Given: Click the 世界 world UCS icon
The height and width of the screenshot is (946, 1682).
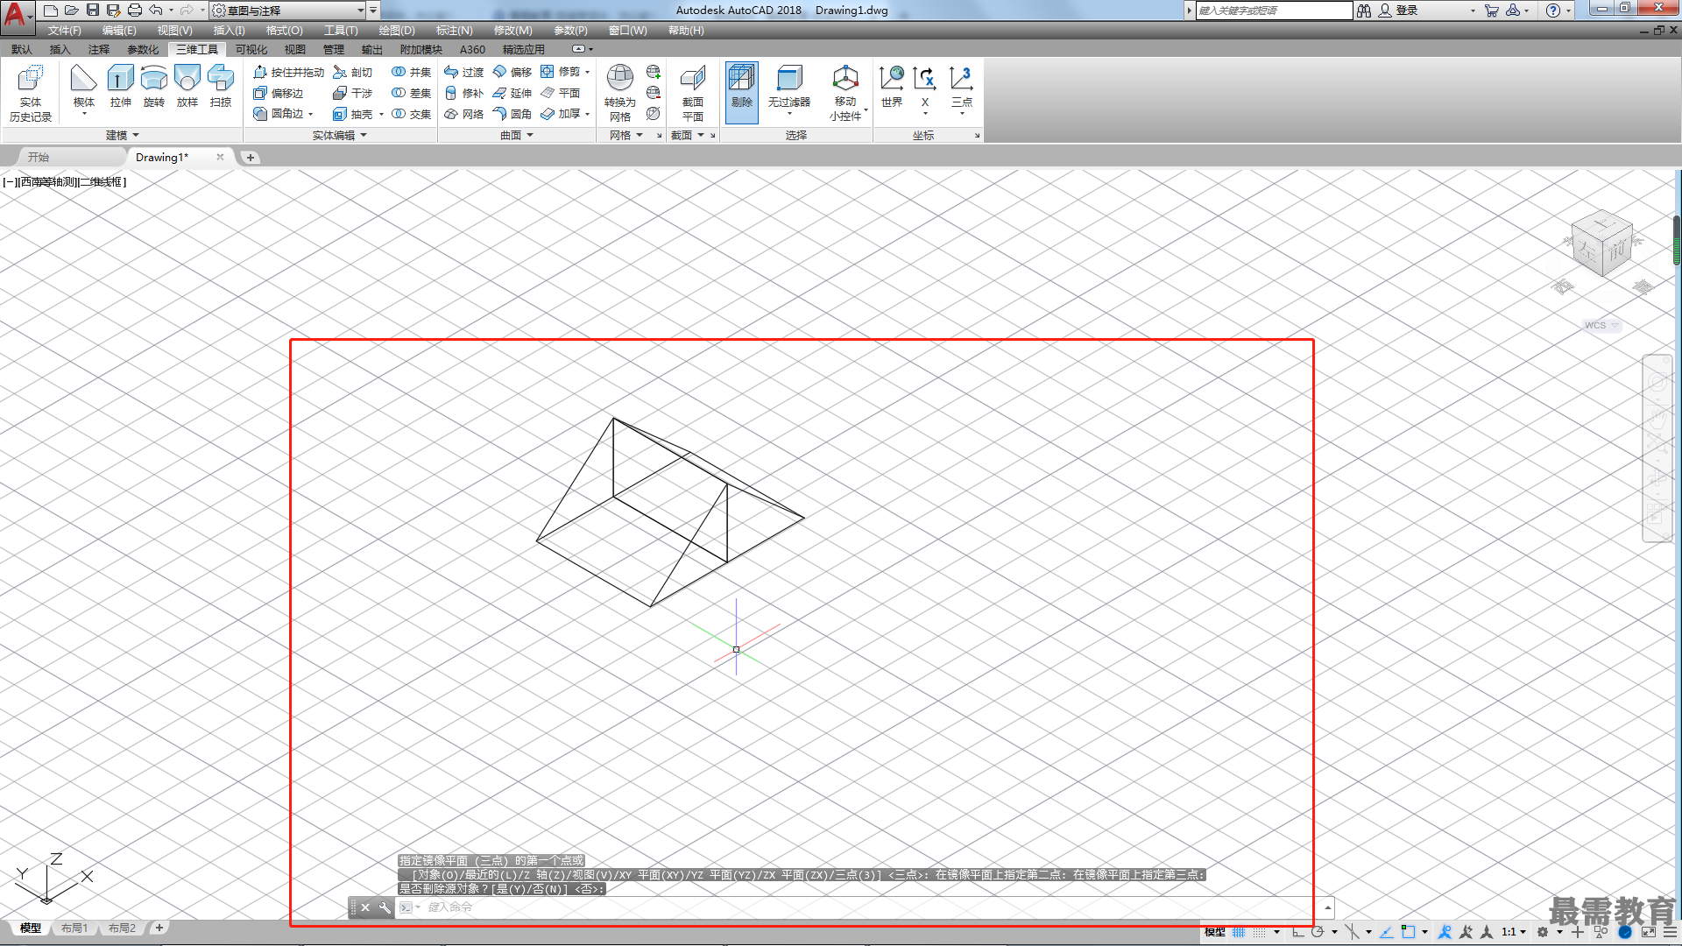Looking at the screenshot, I should pos(892,87).
